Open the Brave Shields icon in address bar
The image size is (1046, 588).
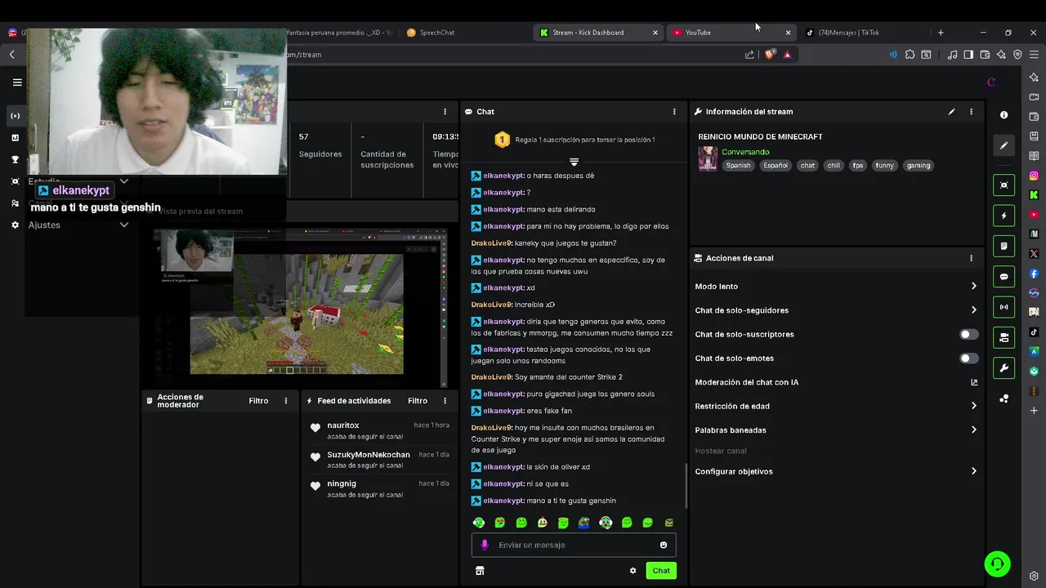pos(769,55)
